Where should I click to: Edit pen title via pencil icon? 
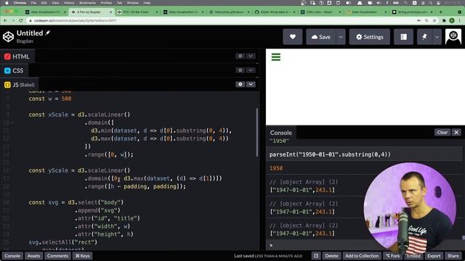coord(48,33)
